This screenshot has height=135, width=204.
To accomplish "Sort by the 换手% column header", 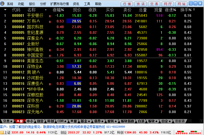I will 186,10.
